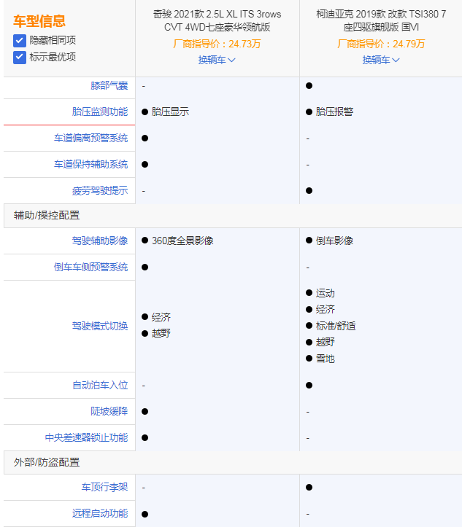Click the 膝部气囊 row label
This screenshot has height=527, width=462.
pyautogui.click(x=109, y=86)
